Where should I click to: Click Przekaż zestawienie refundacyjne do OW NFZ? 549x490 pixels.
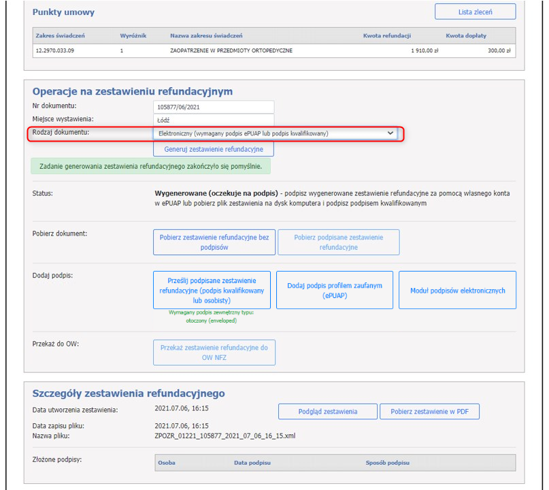(x=214, y=352)
